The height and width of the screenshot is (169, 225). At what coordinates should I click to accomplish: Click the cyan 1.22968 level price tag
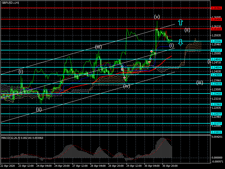click(x=216, y=104)
